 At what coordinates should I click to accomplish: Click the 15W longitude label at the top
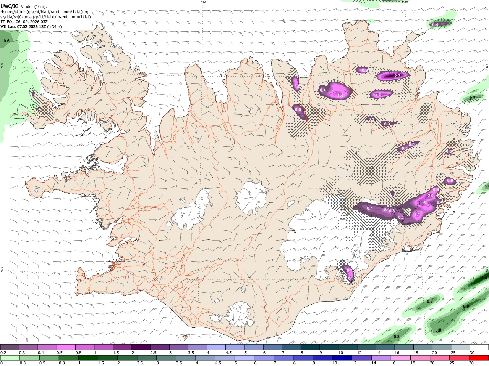[x=405, y=2]
